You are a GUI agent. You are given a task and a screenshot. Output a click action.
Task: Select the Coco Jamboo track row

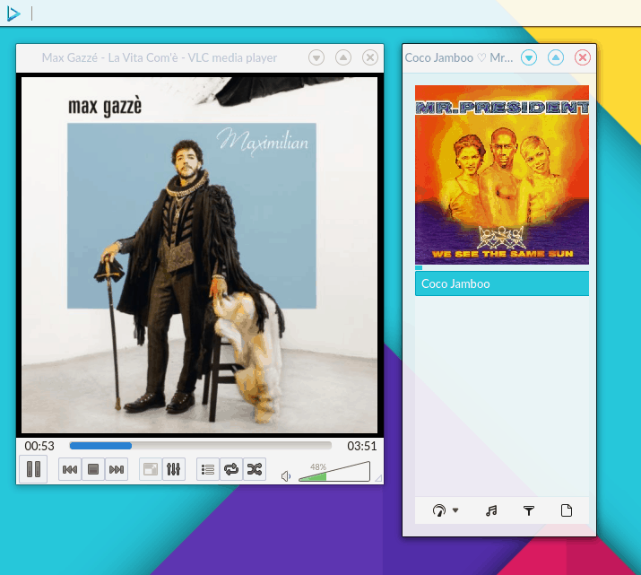pos(502,283)
